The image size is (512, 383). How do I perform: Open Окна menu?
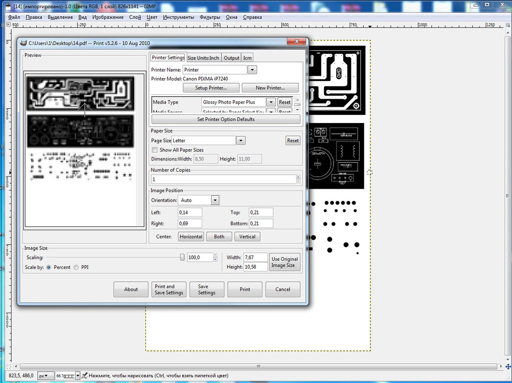[x=232, y=17]
